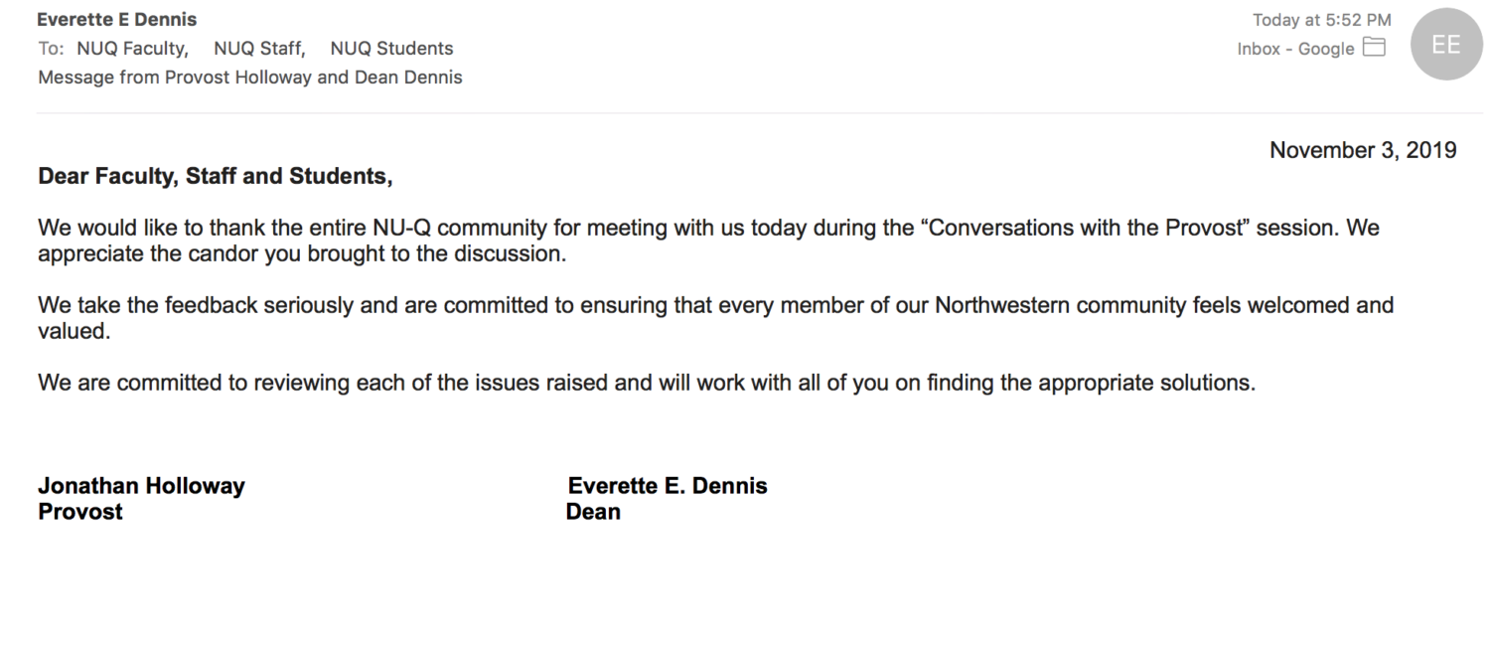
Task: Click the date November 3, 2019
Action: coord(1363,150)
